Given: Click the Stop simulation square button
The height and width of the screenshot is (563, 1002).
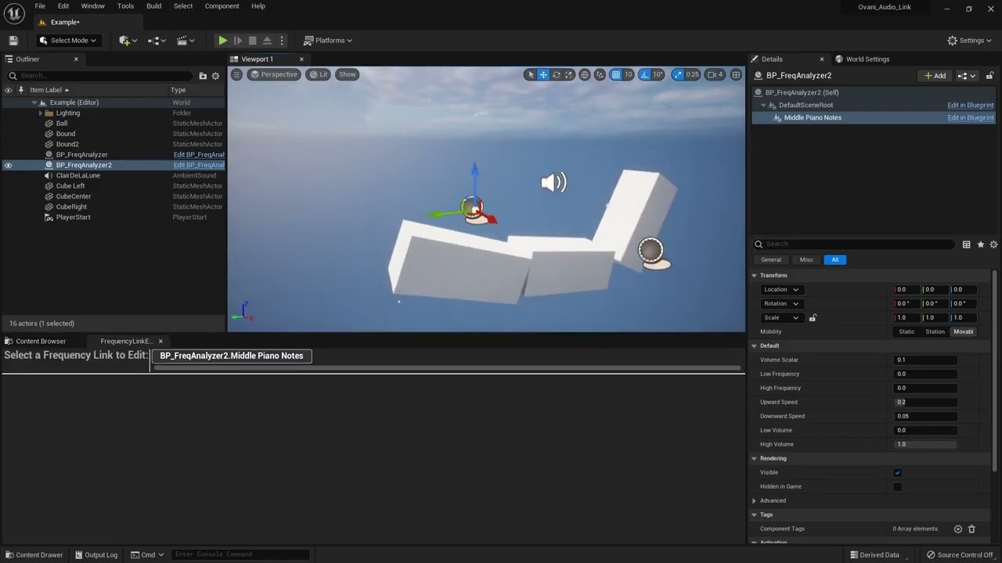Looking at the screenshot, I should [252, 41].
